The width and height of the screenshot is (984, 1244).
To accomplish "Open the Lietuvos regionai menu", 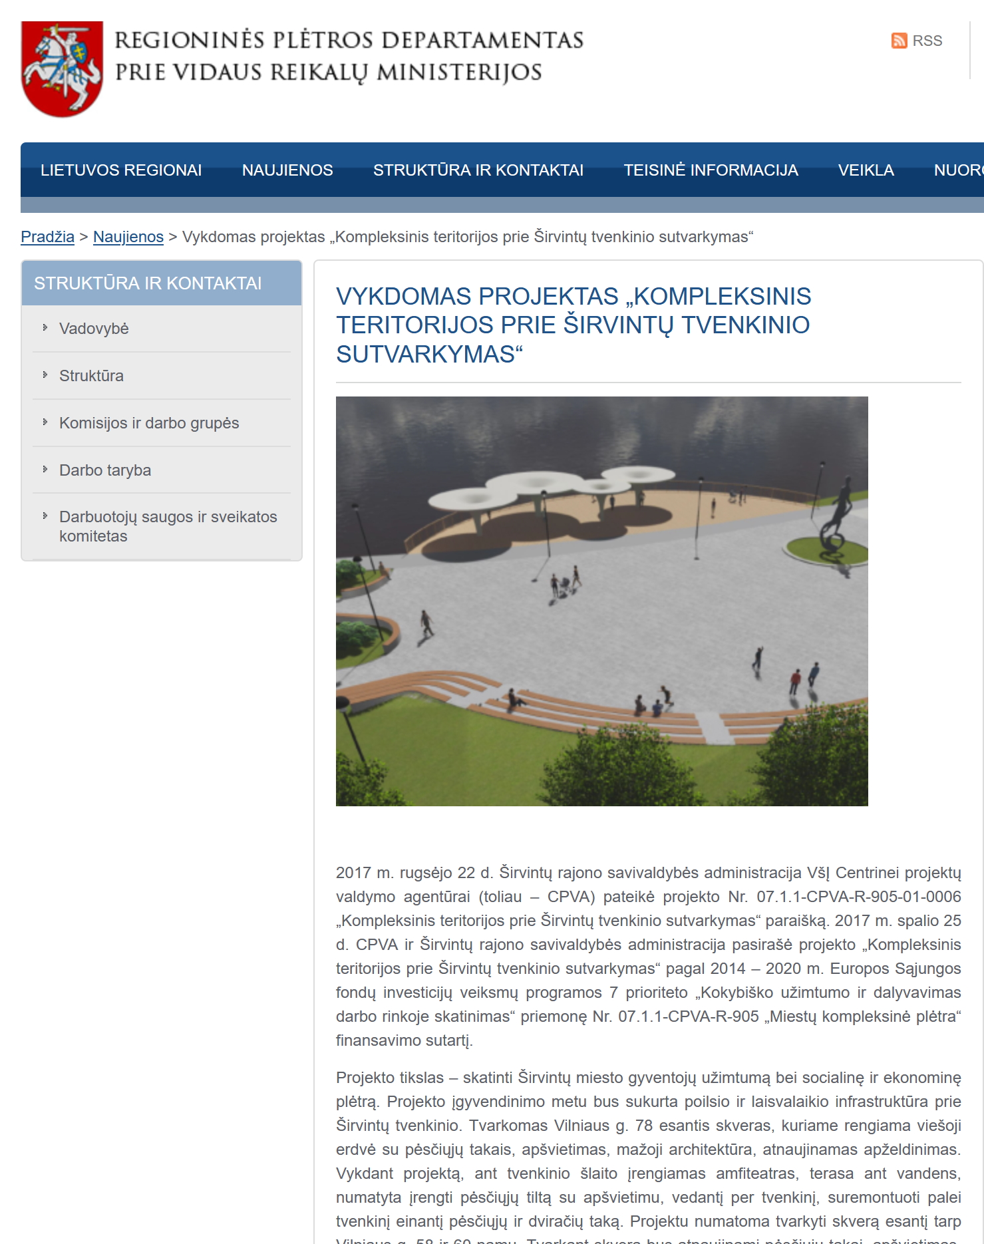I will point(121,170).
